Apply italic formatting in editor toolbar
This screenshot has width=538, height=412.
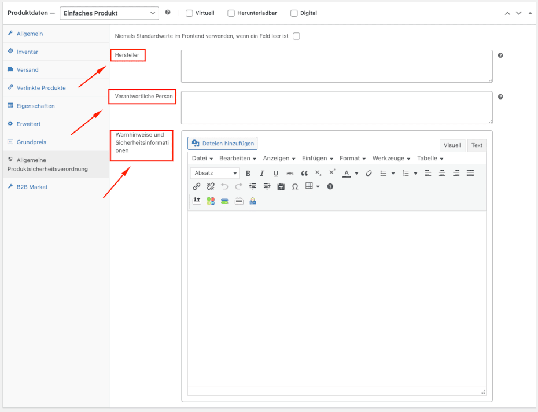pyautogui.click(x=262, y=174)
